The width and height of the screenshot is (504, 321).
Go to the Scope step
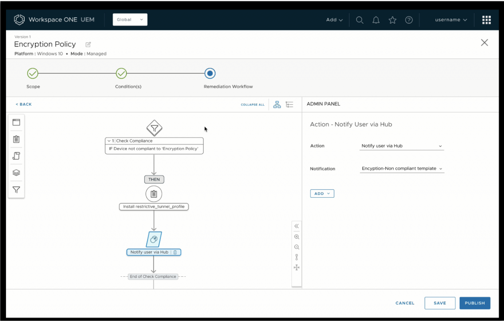pyautogui.click(x=32, y=74)
